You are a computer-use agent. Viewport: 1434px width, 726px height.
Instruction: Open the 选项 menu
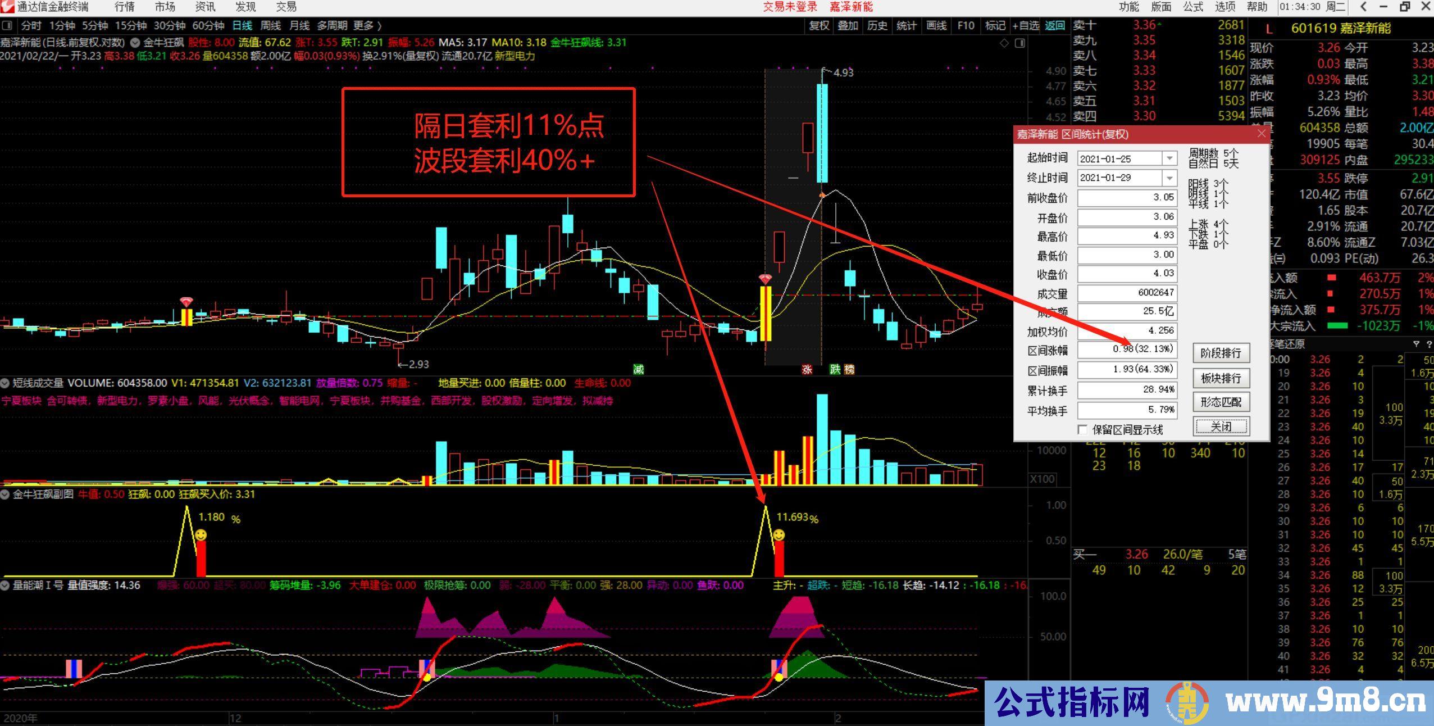coord(1225,7)
